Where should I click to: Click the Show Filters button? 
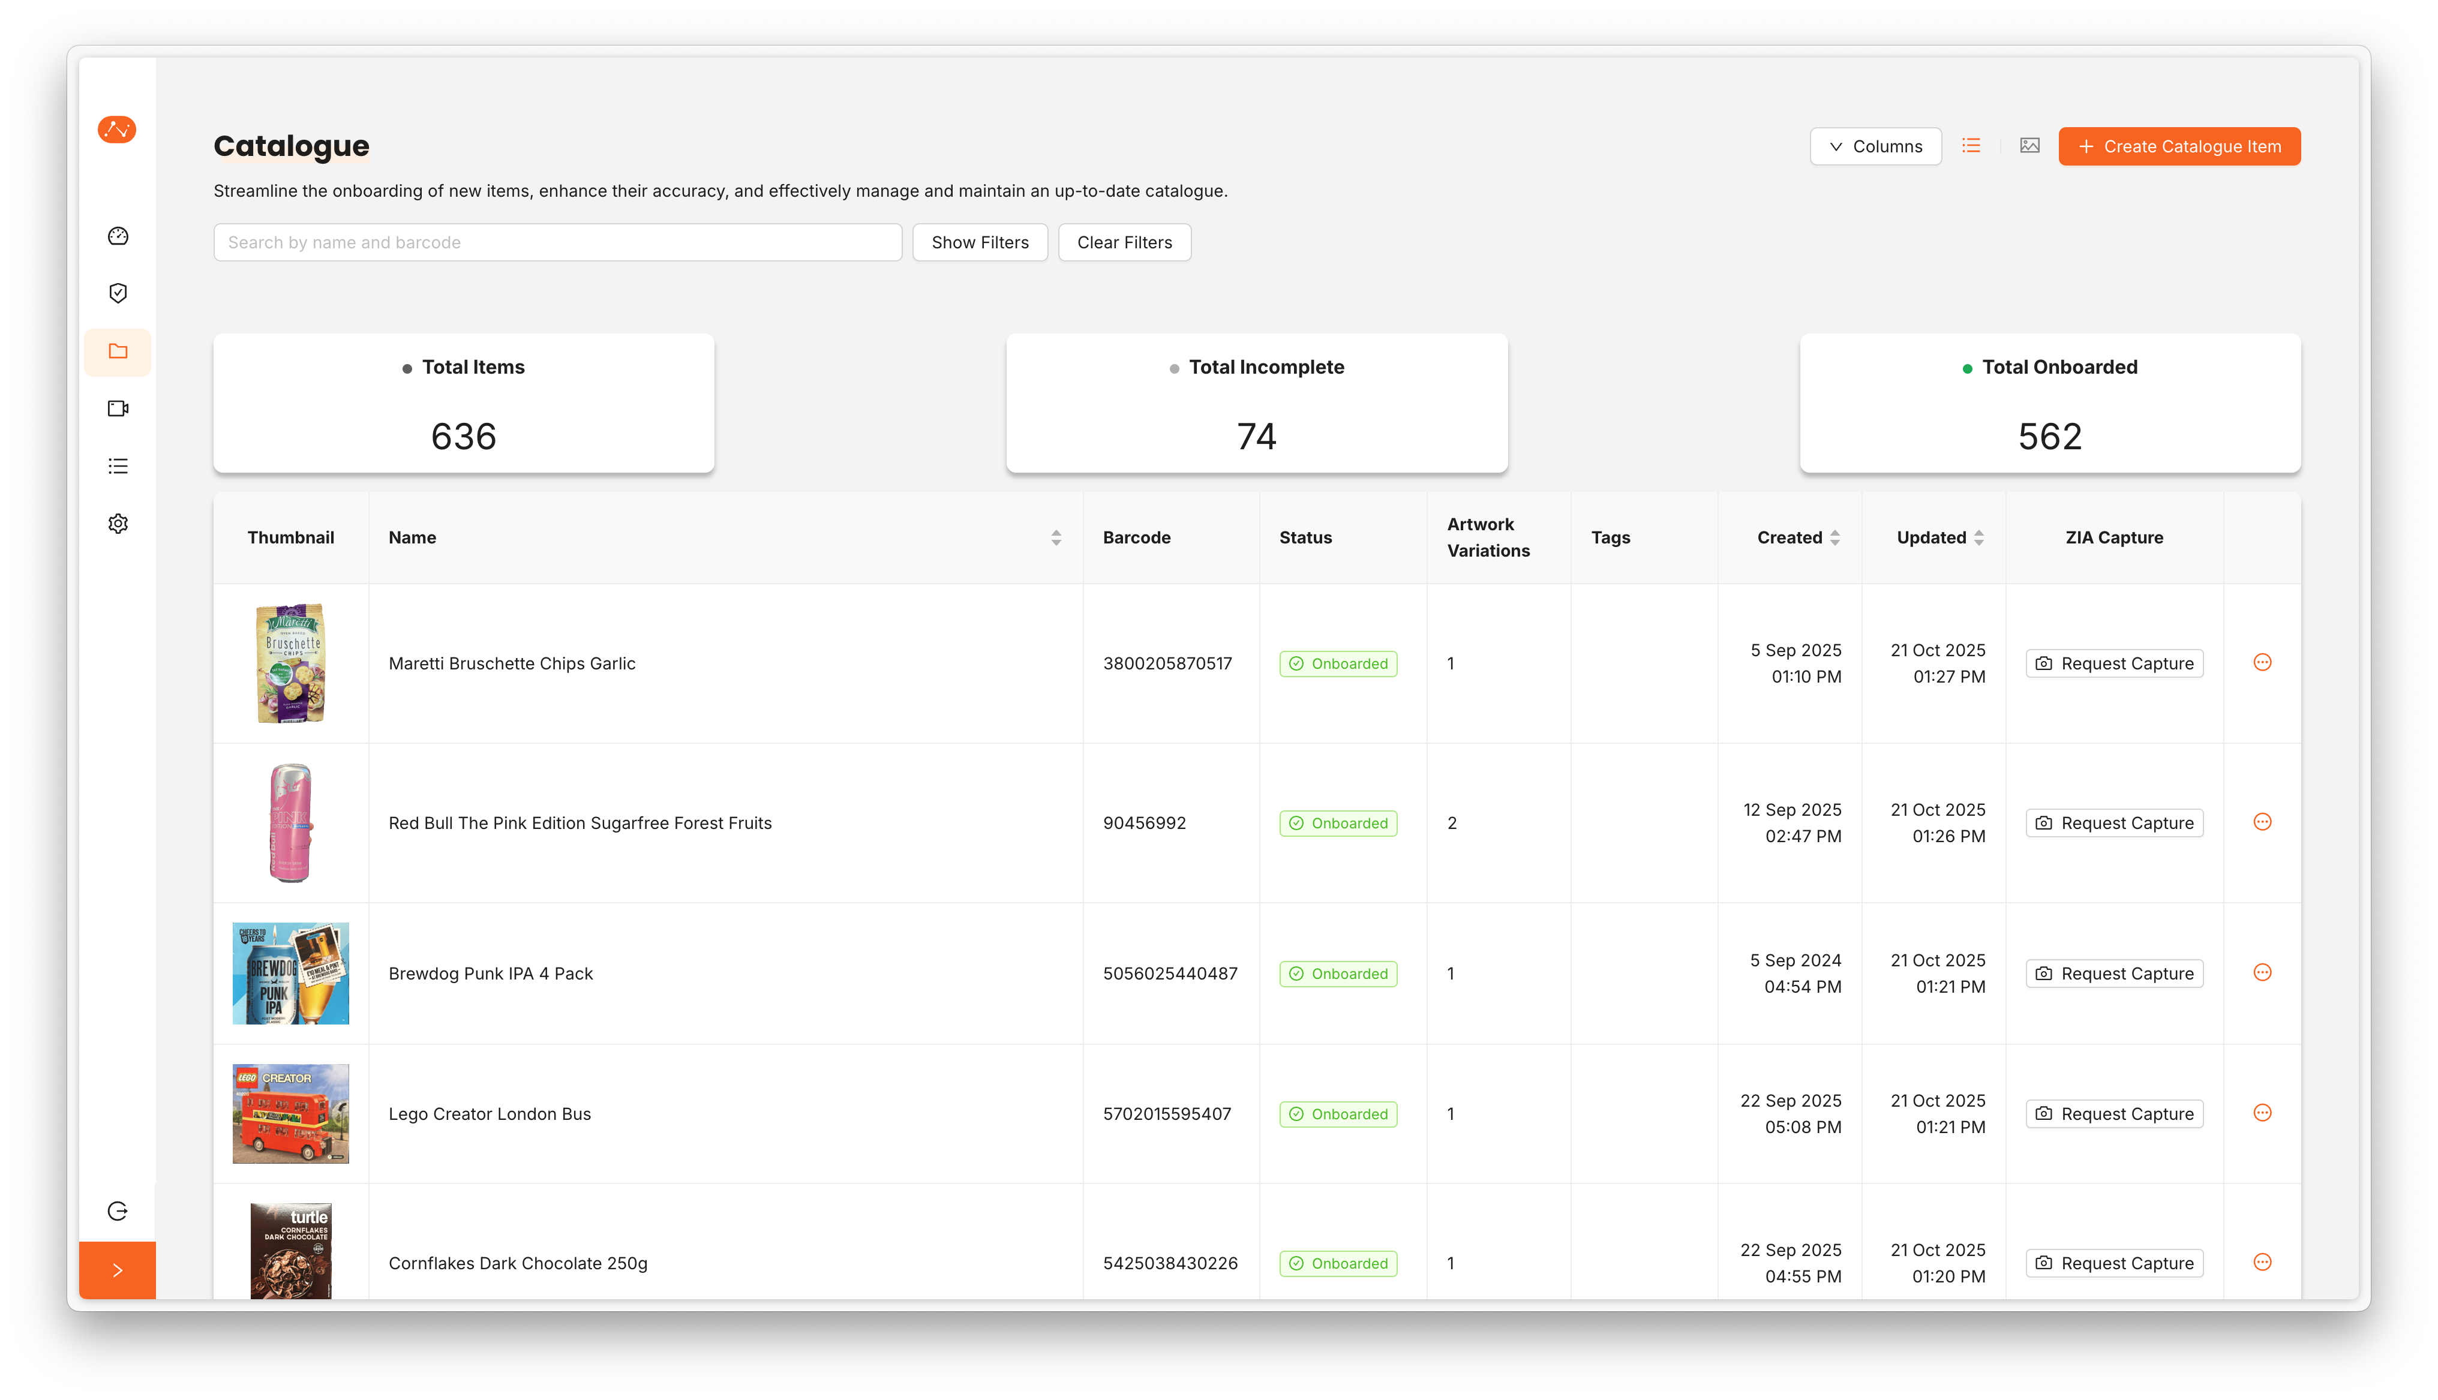click(x=978, y=244)
